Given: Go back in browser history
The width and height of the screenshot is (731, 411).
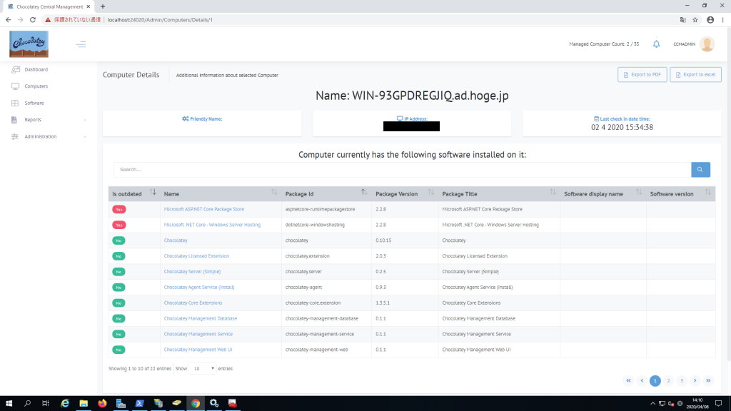Looking at the screenshot, I should click(x=9, y=19).
